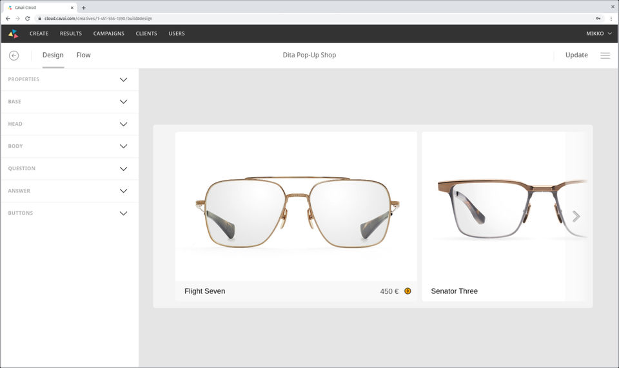The width and height of the screenshot is (619, 368).
Task: Switch to the Flow tab
Action: pyautogui.click(x=83, y=55)
